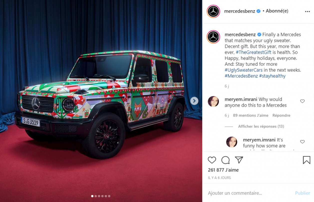
Task: Go to next carousel photo arrow
Action: [x=194, y=101]
